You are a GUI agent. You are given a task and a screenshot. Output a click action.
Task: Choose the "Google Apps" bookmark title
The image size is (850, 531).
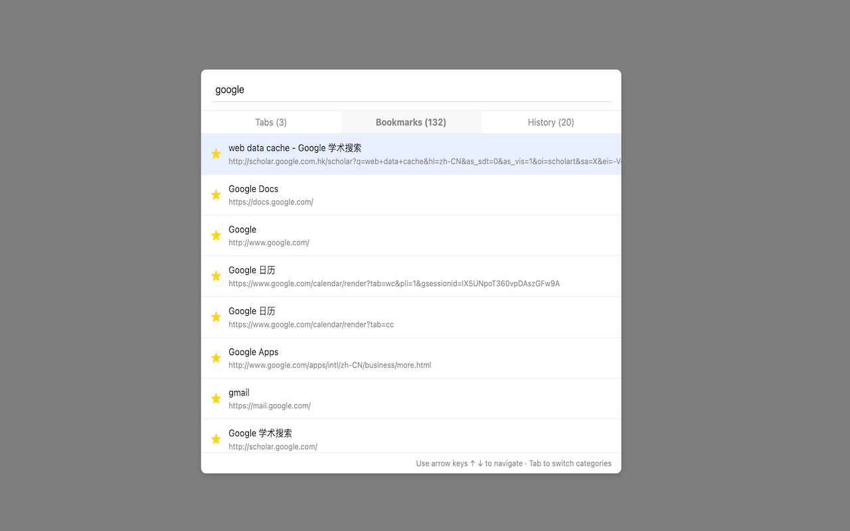pos(254,352)
